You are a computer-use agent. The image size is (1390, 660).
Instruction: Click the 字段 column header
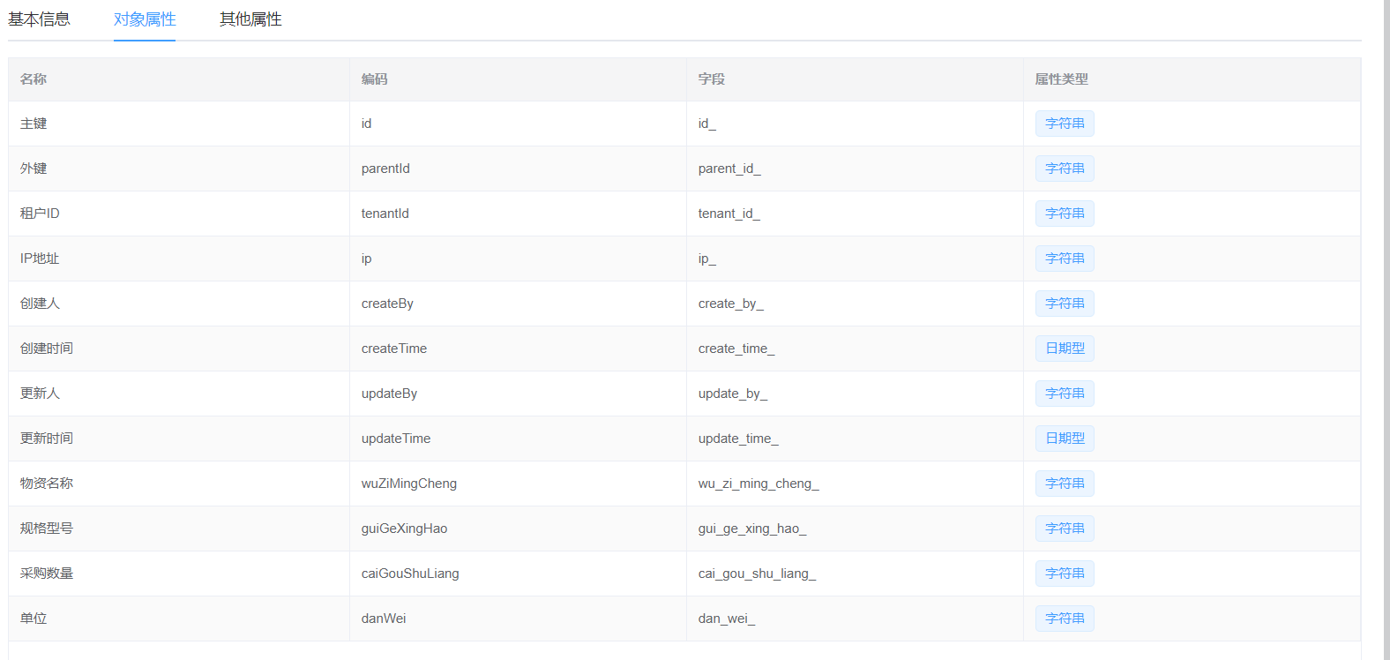pos(711,79)
